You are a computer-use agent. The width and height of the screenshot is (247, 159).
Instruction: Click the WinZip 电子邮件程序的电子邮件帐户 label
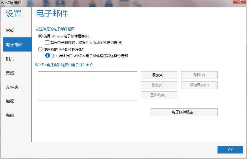(64, 65)
